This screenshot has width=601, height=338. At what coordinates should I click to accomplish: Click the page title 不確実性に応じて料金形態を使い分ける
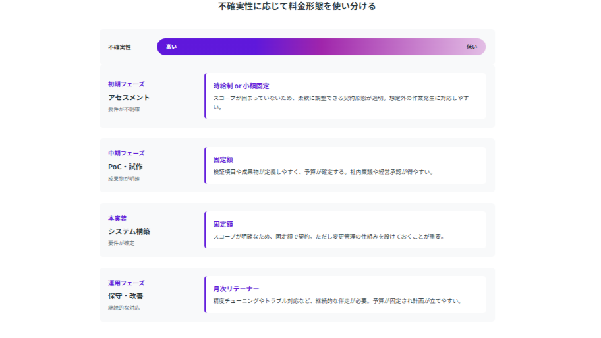pos(297,7)
